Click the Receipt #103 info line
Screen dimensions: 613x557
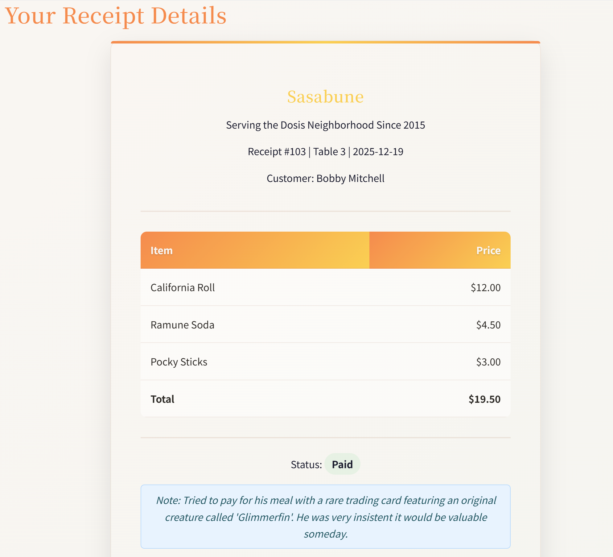click(325, 151)
